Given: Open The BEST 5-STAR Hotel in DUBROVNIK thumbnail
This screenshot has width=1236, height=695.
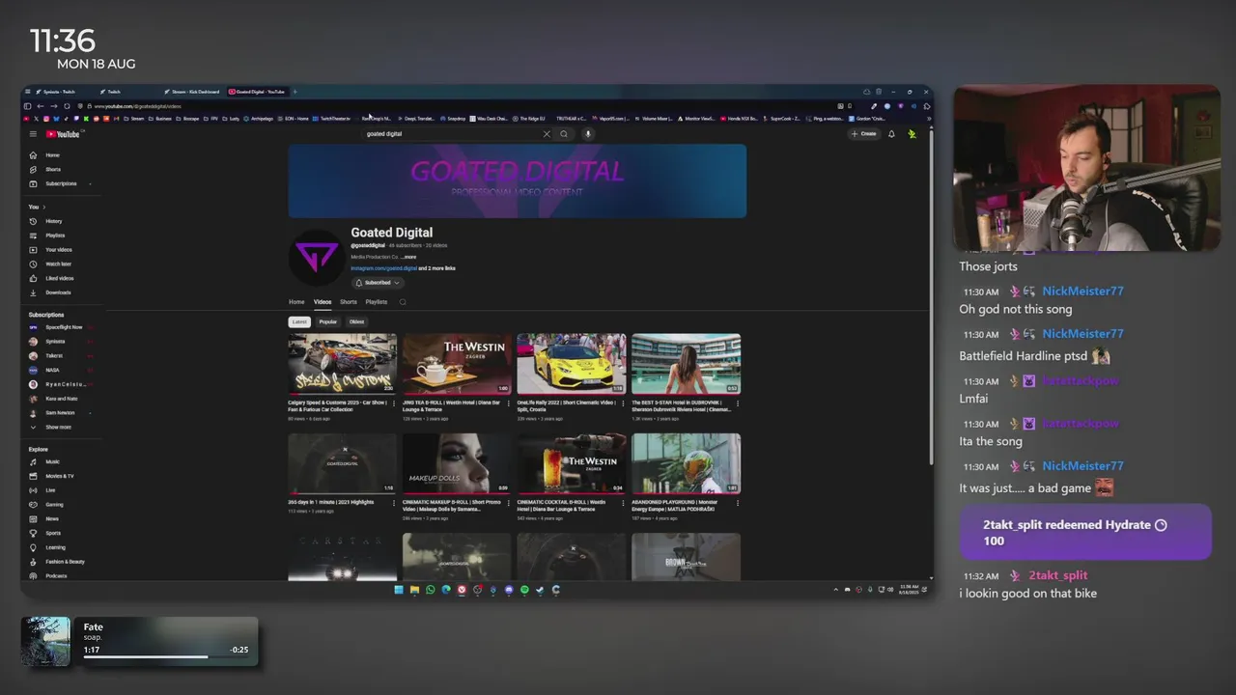Looking at the screenshot, I should 686,364.
